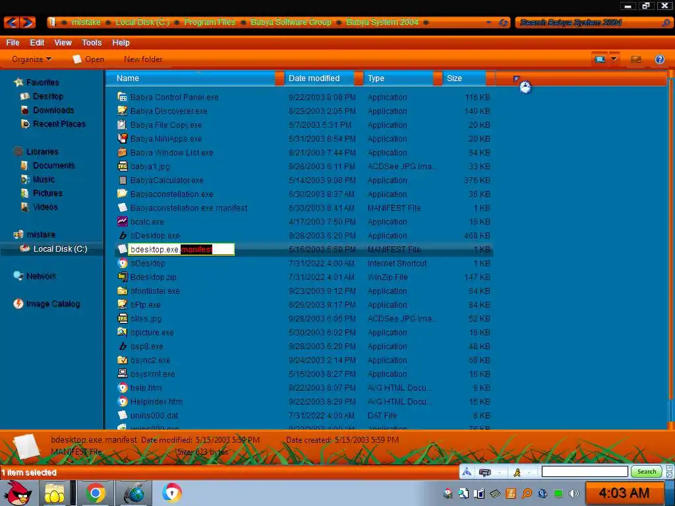The height and width of the screenshot is (506, 675).
Task: Click the Babya Discoverer.exe file icon
Action: pos(122,111)
